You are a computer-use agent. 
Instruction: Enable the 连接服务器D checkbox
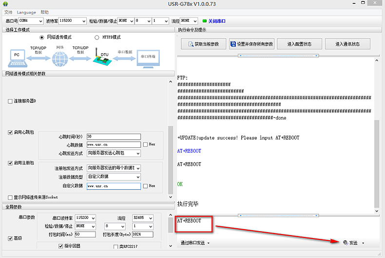10,101
